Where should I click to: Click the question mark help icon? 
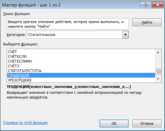click(x=146, y=5)
